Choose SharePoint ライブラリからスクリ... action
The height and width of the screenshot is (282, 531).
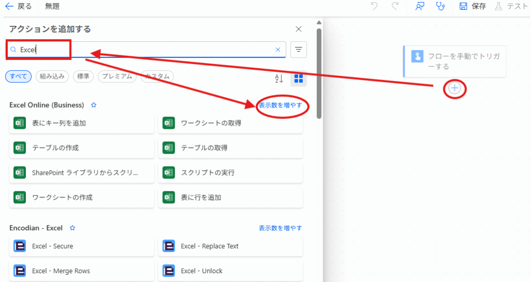[x=81, y=173]
